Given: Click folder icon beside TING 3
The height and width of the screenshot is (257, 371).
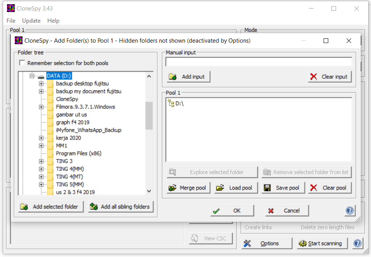Looking at the screenshot, I should coord(51,161).
